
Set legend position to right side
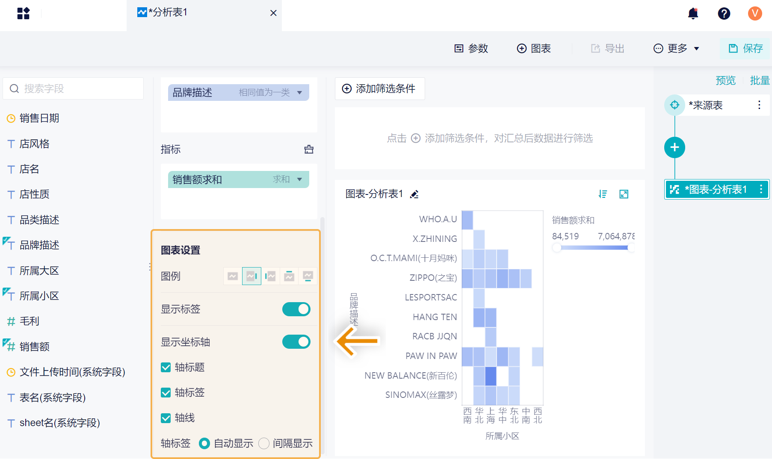point(251,276)
